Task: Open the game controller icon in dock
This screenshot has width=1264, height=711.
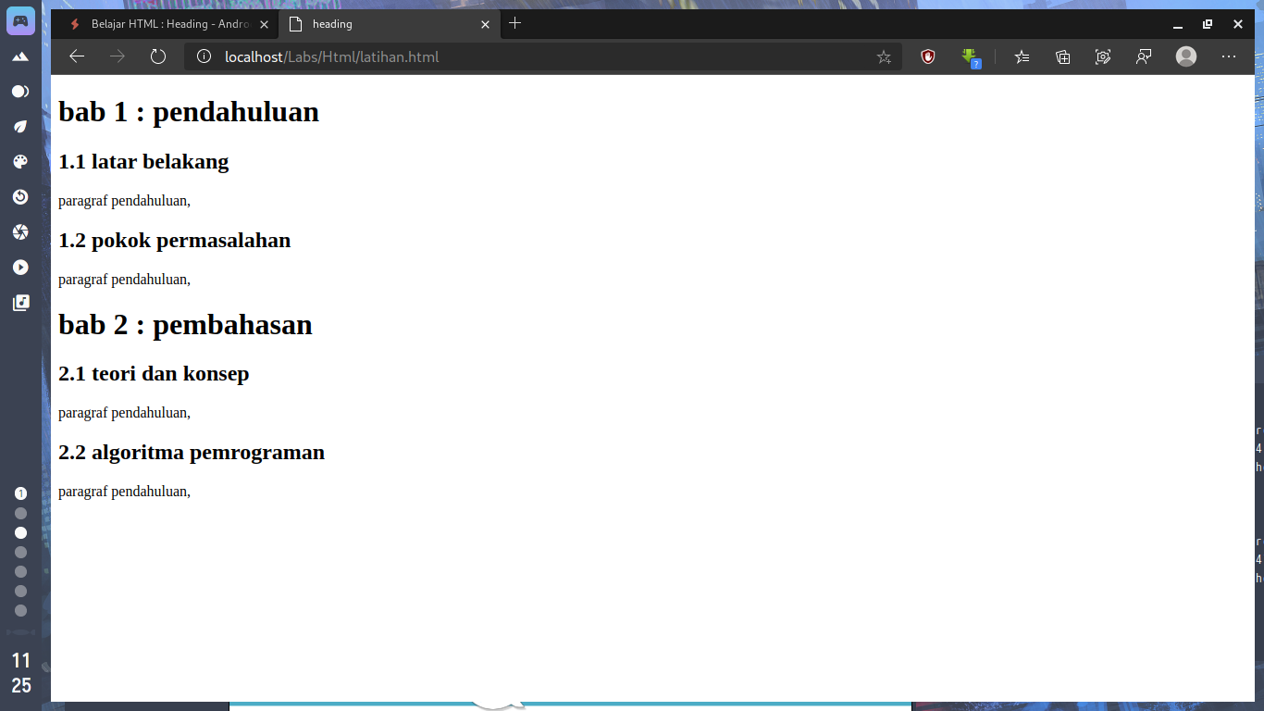Action: point(20,20)
